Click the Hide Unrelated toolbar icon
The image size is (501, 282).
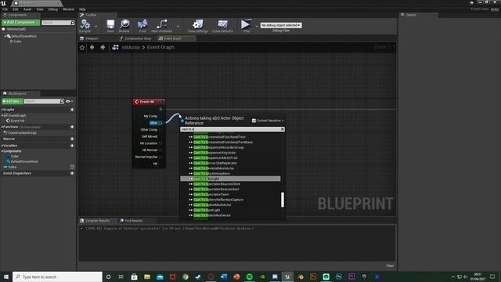(x=162, y=24)
